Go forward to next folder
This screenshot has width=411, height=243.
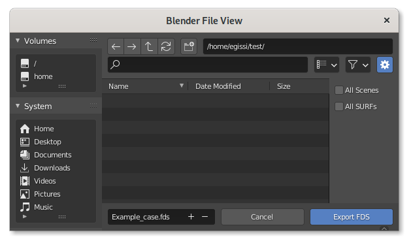click(x=132, y=46)
